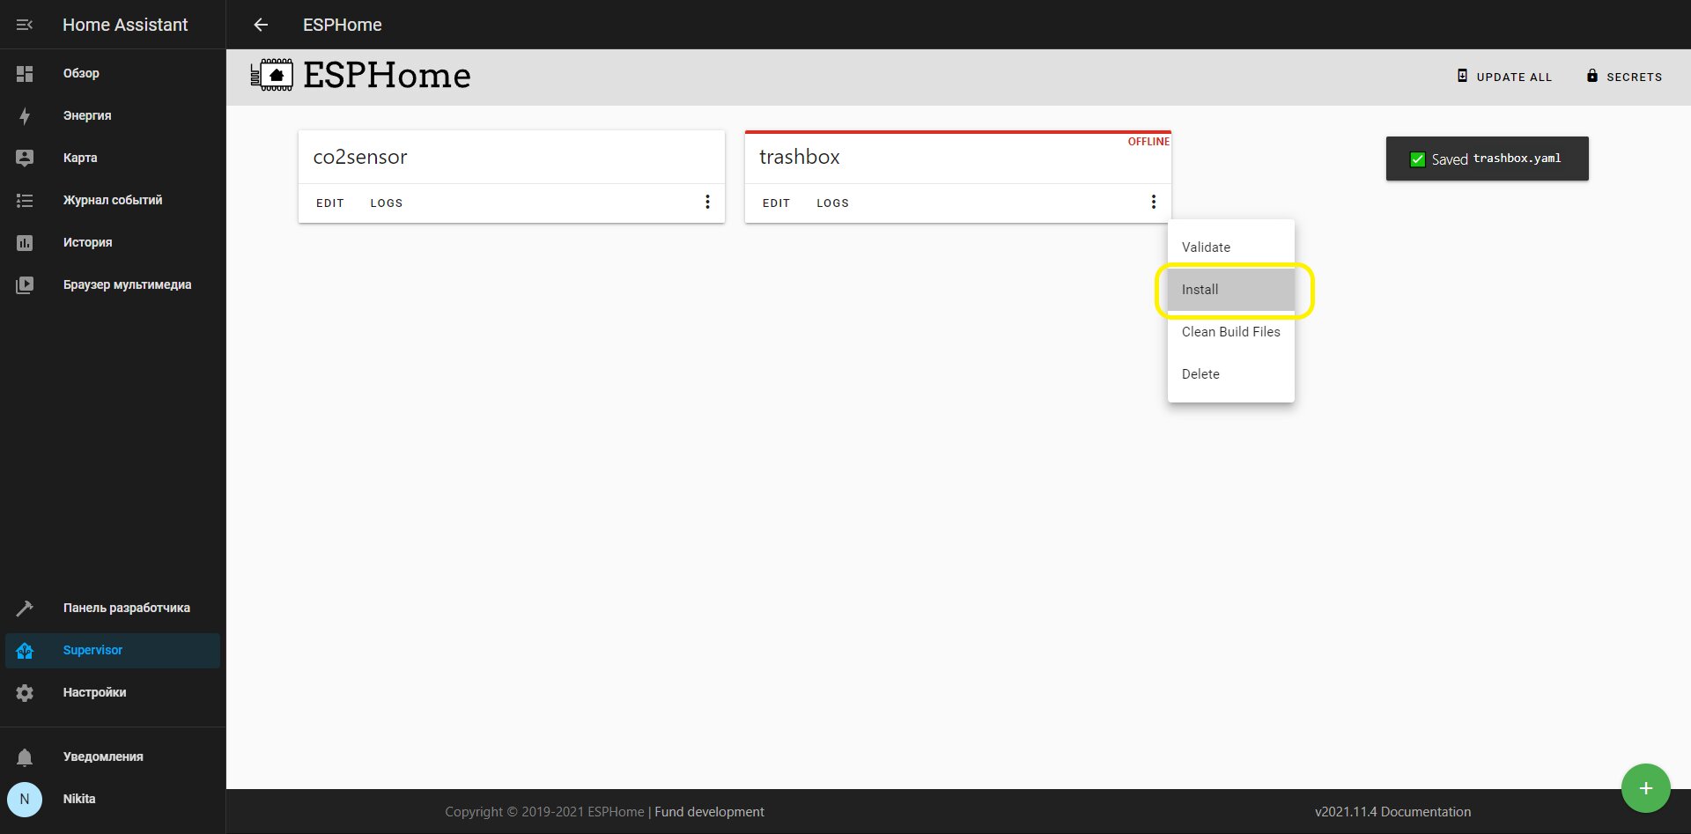
Task: Collapse the Home Assistant sidebar menu icon
Action: coord(25,25)
